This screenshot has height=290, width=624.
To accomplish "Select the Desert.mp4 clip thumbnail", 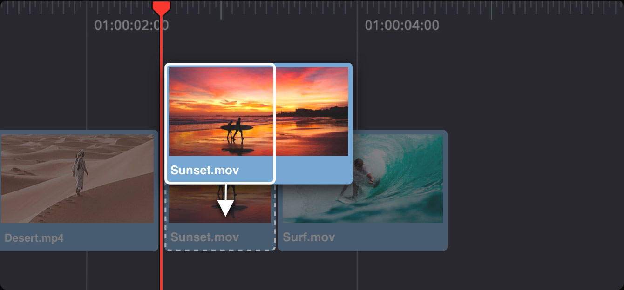I will point(77,178).
